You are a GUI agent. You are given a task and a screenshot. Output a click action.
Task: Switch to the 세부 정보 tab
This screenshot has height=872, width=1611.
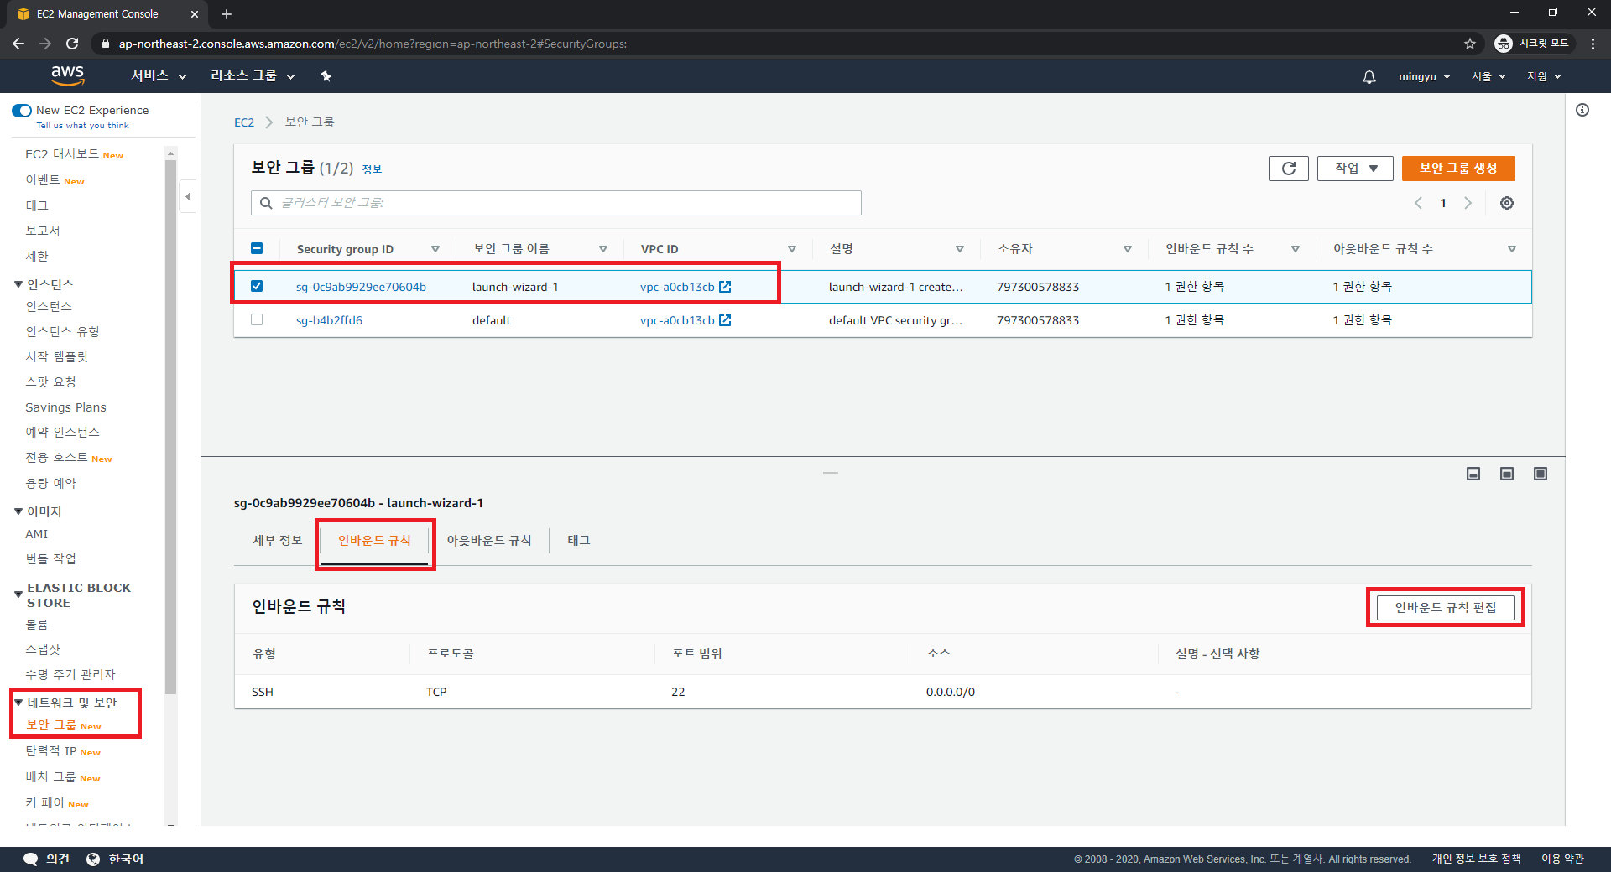pos(278,541)
